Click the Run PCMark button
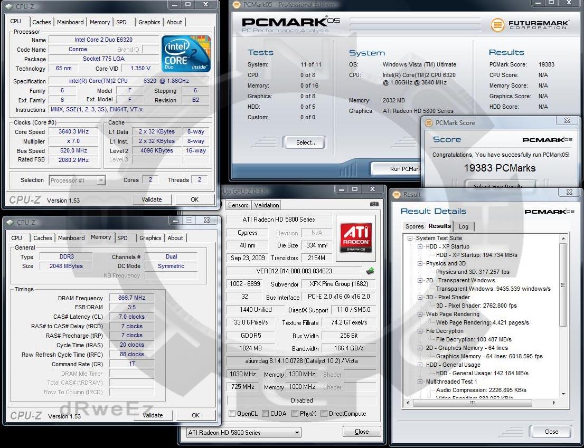The width and height of the screenshot is (584, 448). (396, 169)
